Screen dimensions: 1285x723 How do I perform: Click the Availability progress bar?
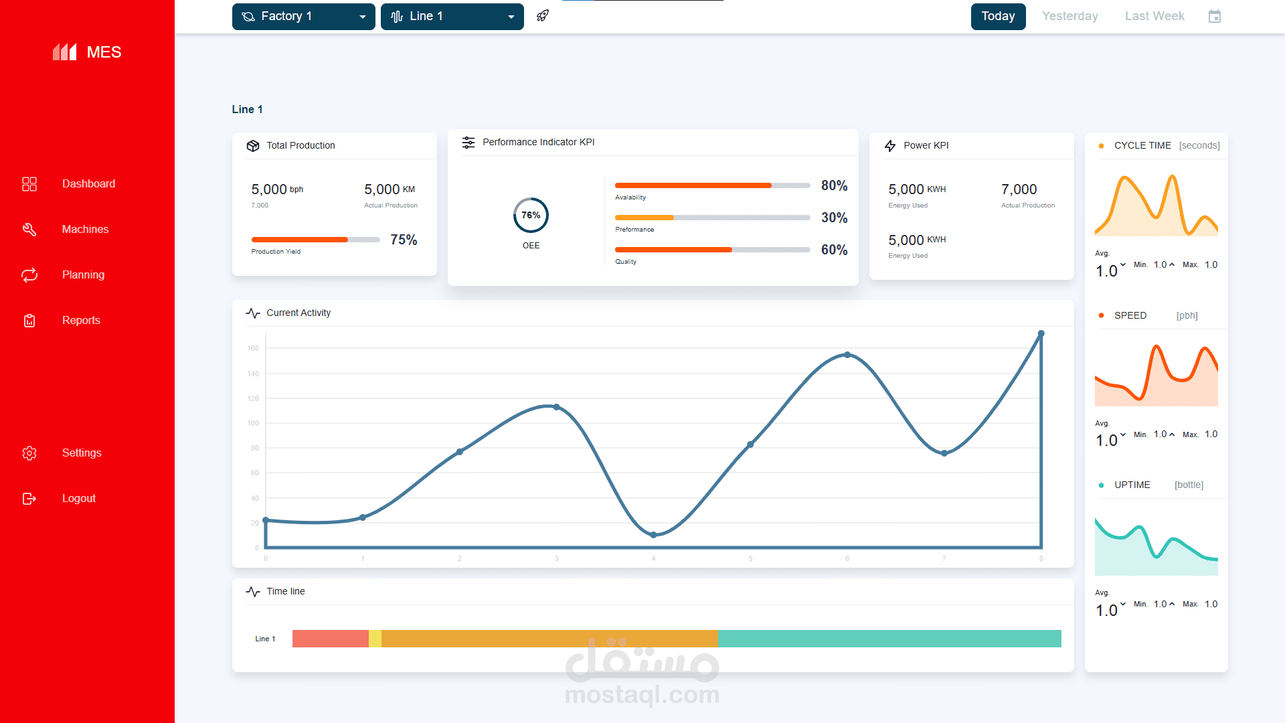[712, 185]
